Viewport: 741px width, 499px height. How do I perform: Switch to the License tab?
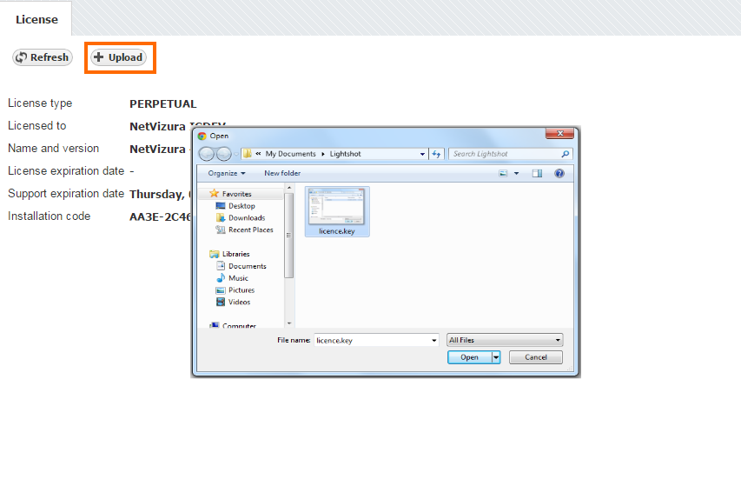click(x=36, y=19)
